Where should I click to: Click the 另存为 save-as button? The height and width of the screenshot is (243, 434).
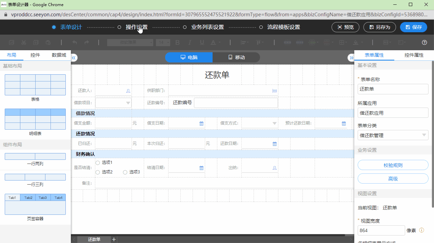coord(380,27)
